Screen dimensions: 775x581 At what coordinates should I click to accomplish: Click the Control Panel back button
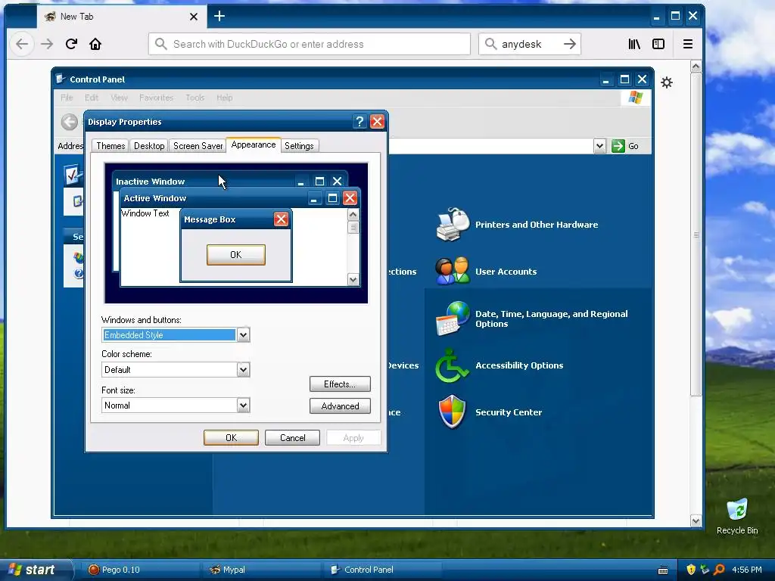coord(69,122)
